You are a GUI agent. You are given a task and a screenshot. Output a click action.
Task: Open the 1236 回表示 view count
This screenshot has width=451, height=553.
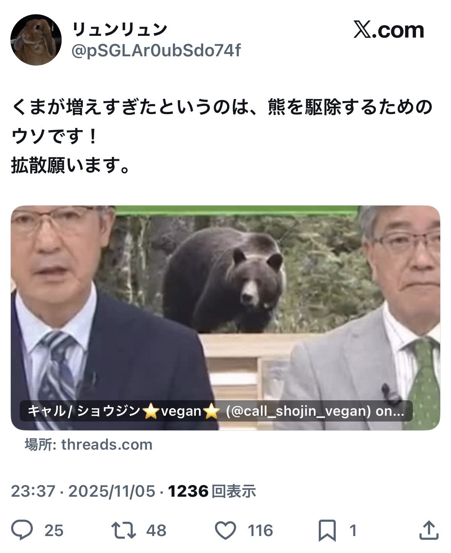(x=212, y=491)
